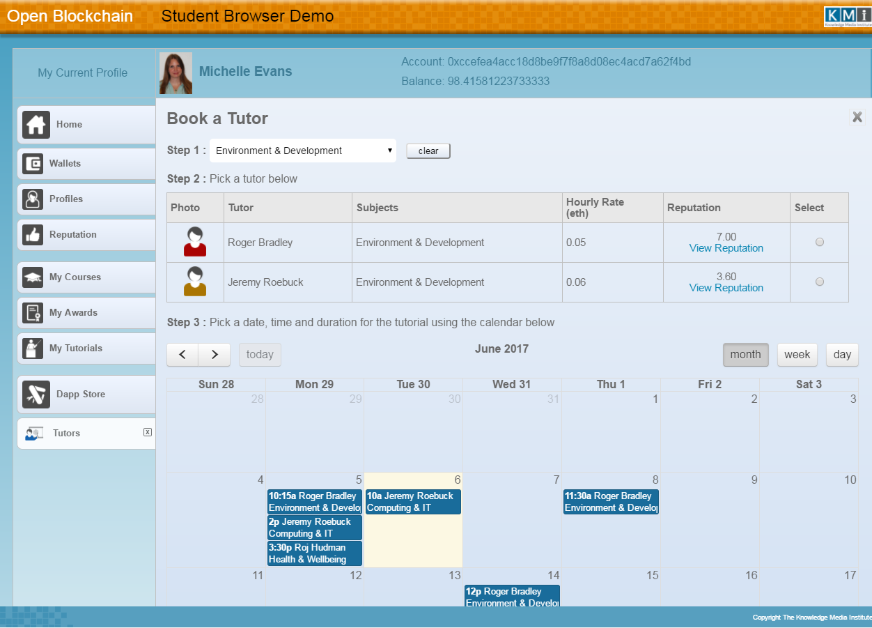Click the My Courses graduation cap icon
Image resolution: width=872 pixels, height=628 pixels.
tap(32, 277)
